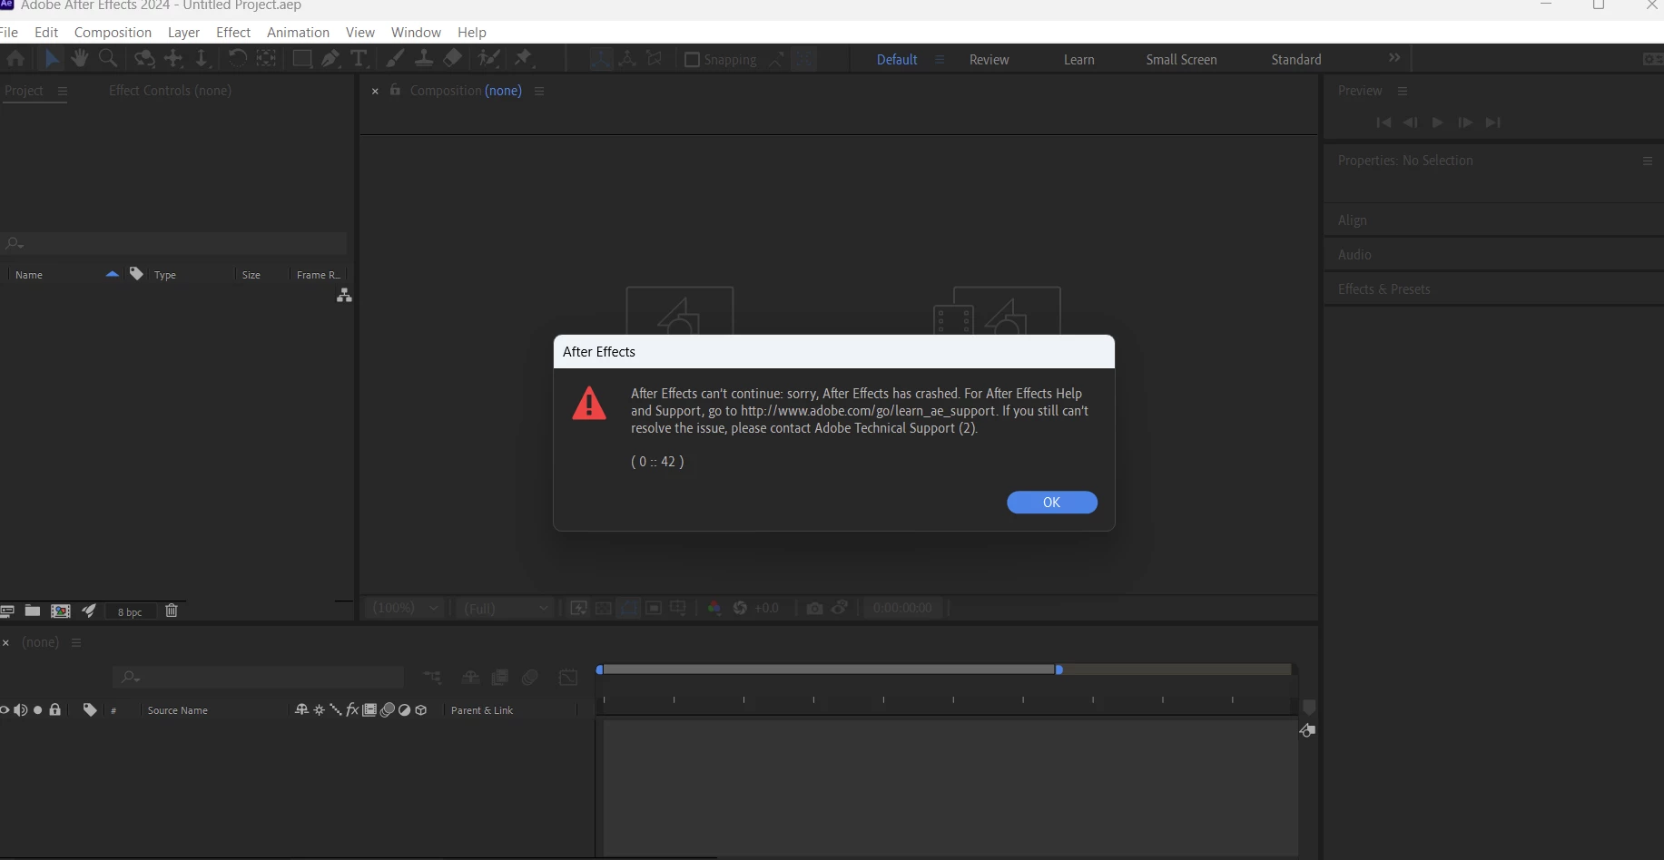Image resolution: width=1664 pixels, height=860 pixels.
Task: Create a new folder in Project panel
Action: [x=33, y=611]
